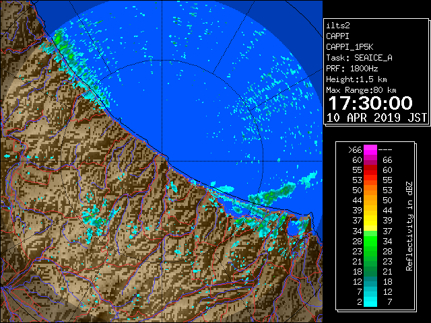Pick the cyan swatch at legend bottom
Screen dimensions: 431x323
coord(370,301)
